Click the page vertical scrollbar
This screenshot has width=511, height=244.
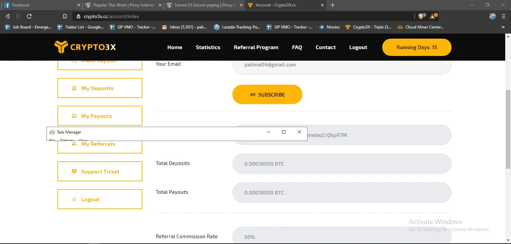pos(508,129)
